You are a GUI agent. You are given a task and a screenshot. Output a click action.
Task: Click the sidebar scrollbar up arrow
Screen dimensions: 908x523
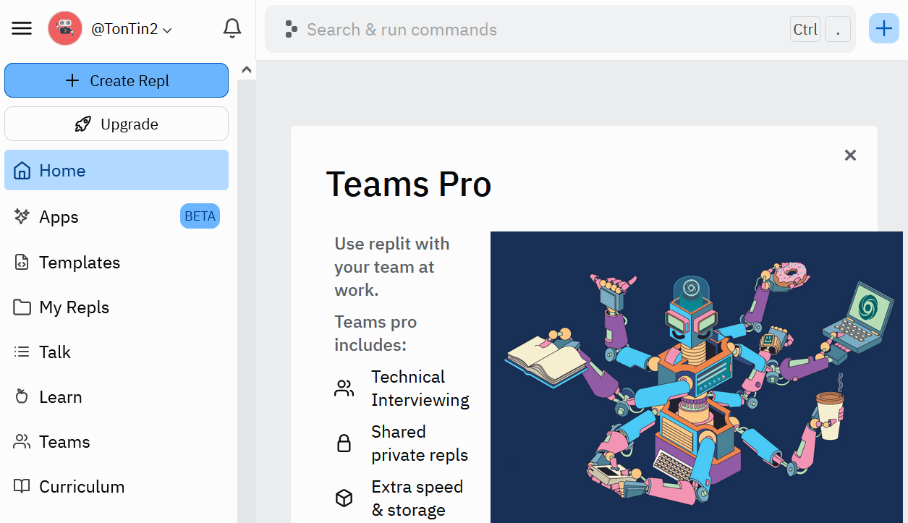point(246,69)
